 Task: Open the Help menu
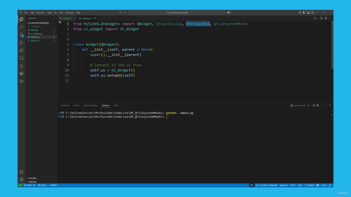pos(78,13)
